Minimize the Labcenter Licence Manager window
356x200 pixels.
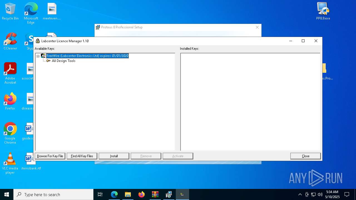[x=291, y=41]
